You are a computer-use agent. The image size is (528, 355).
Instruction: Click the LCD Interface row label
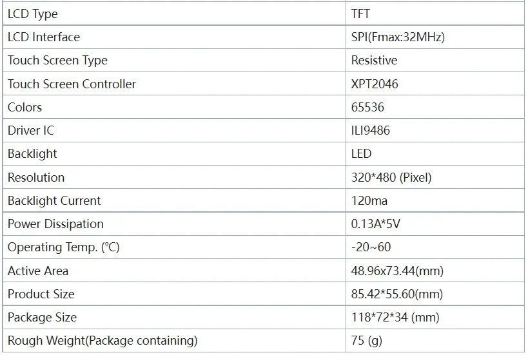[x=44, y=37]
